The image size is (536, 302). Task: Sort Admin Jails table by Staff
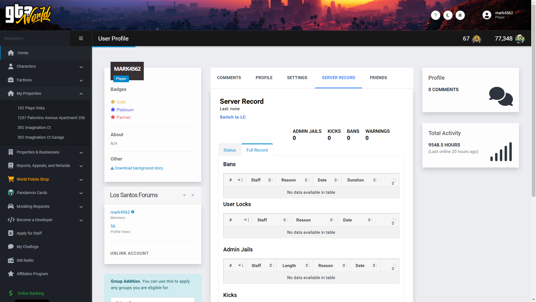261,266
